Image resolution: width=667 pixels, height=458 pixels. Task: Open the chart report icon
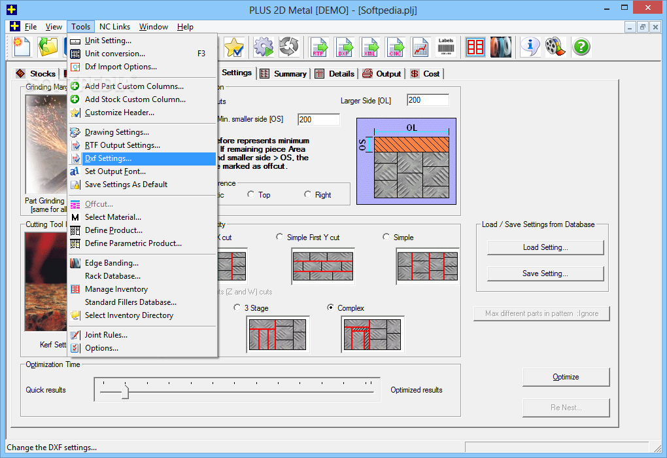420,47
